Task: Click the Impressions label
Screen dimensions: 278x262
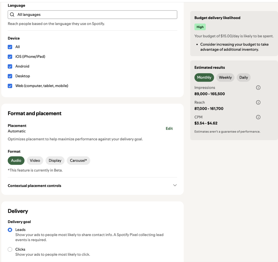Action: click(x=205, y=88)
